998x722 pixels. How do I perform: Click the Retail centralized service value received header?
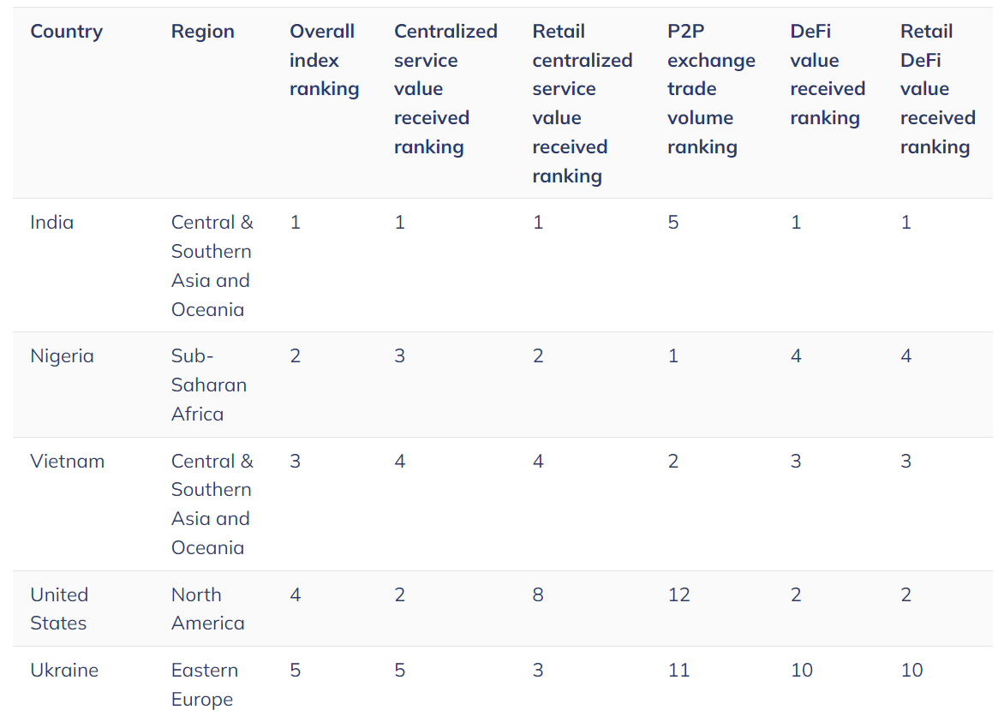pos(583,104)
